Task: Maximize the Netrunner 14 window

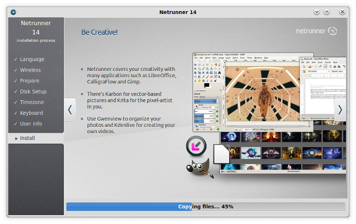Action: tap(327, 12)
